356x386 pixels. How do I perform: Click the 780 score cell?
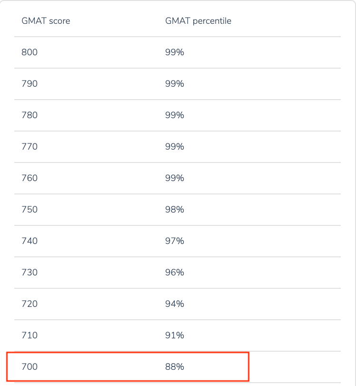point(30,115)
